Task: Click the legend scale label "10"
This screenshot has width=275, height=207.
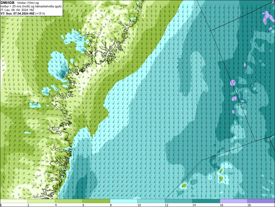Action: pyautogui.click(x=139, y=205)
